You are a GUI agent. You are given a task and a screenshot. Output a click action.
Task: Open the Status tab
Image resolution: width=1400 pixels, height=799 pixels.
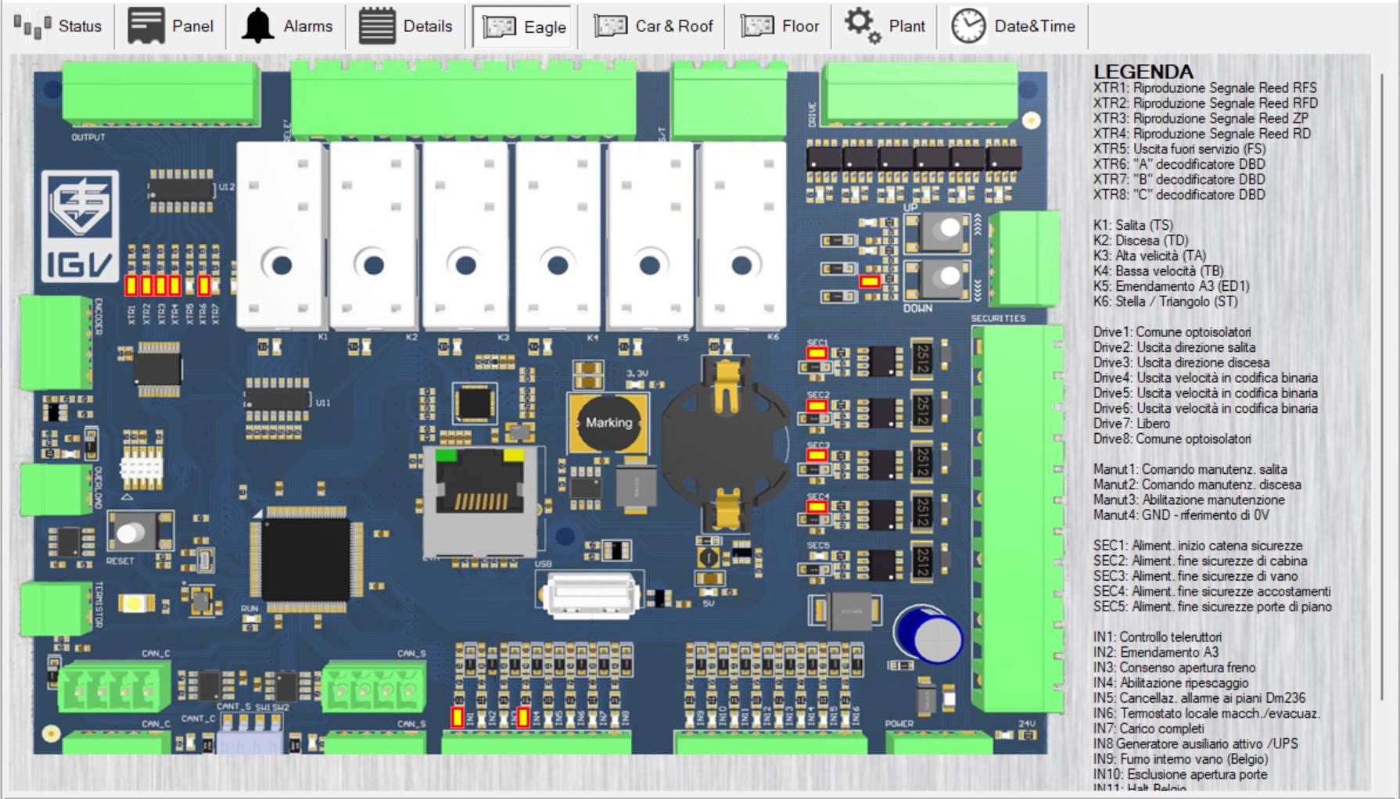(59, 27)
